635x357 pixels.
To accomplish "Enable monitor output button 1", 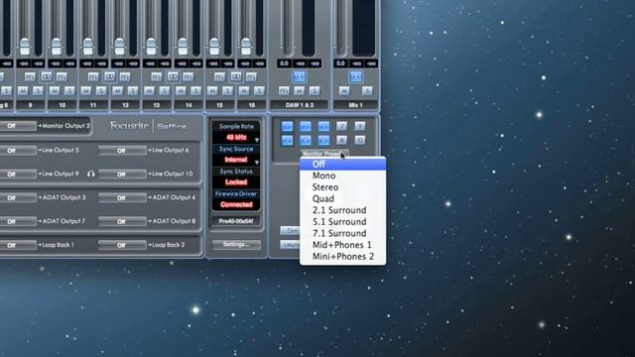I will click(287, 126).
